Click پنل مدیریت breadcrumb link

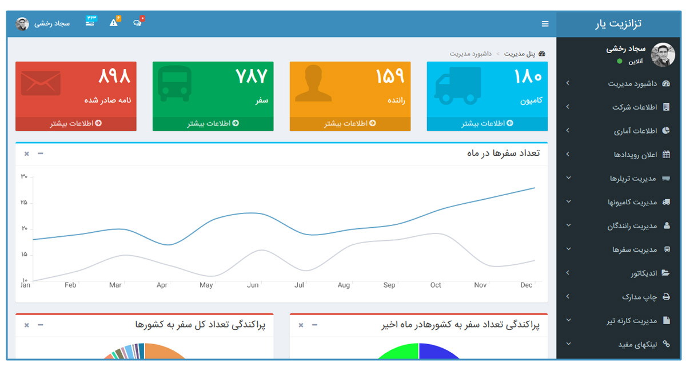click(519, 54)
